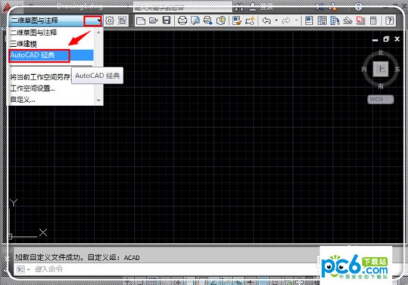
Task: Click the Plot printer icon
Action: click(182, 21)
